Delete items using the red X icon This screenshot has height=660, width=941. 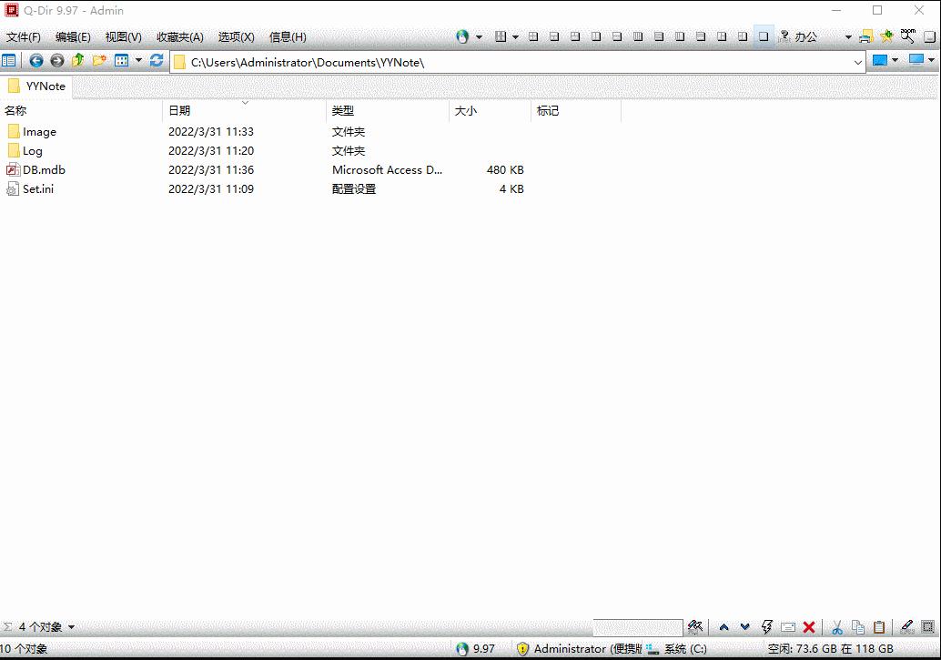(x=809, y=627)
